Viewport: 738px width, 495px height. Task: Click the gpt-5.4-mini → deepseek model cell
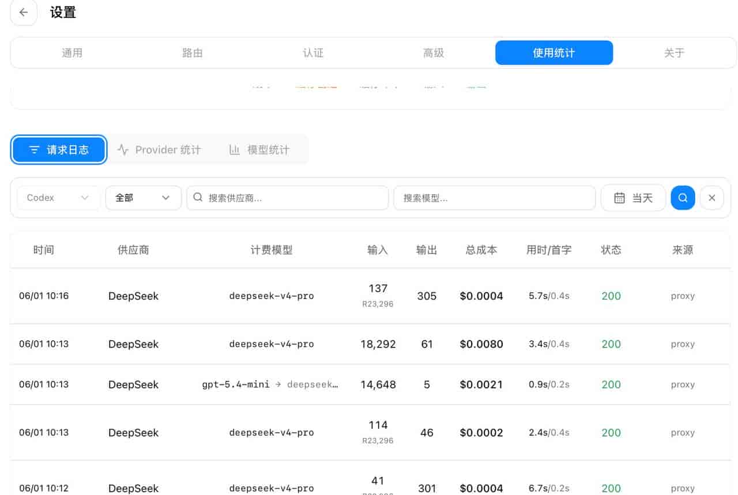tap(270, 384)
